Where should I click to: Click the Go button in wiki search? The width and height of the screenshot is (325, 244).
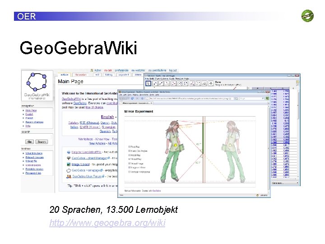29,142
